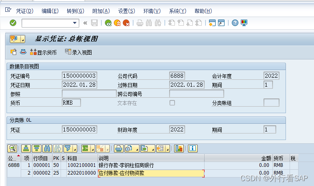Image resolution: width=314 pixels, height=186 pixels.
Task: Click the Generate Shortcut icon
Action: pos(221,23)
